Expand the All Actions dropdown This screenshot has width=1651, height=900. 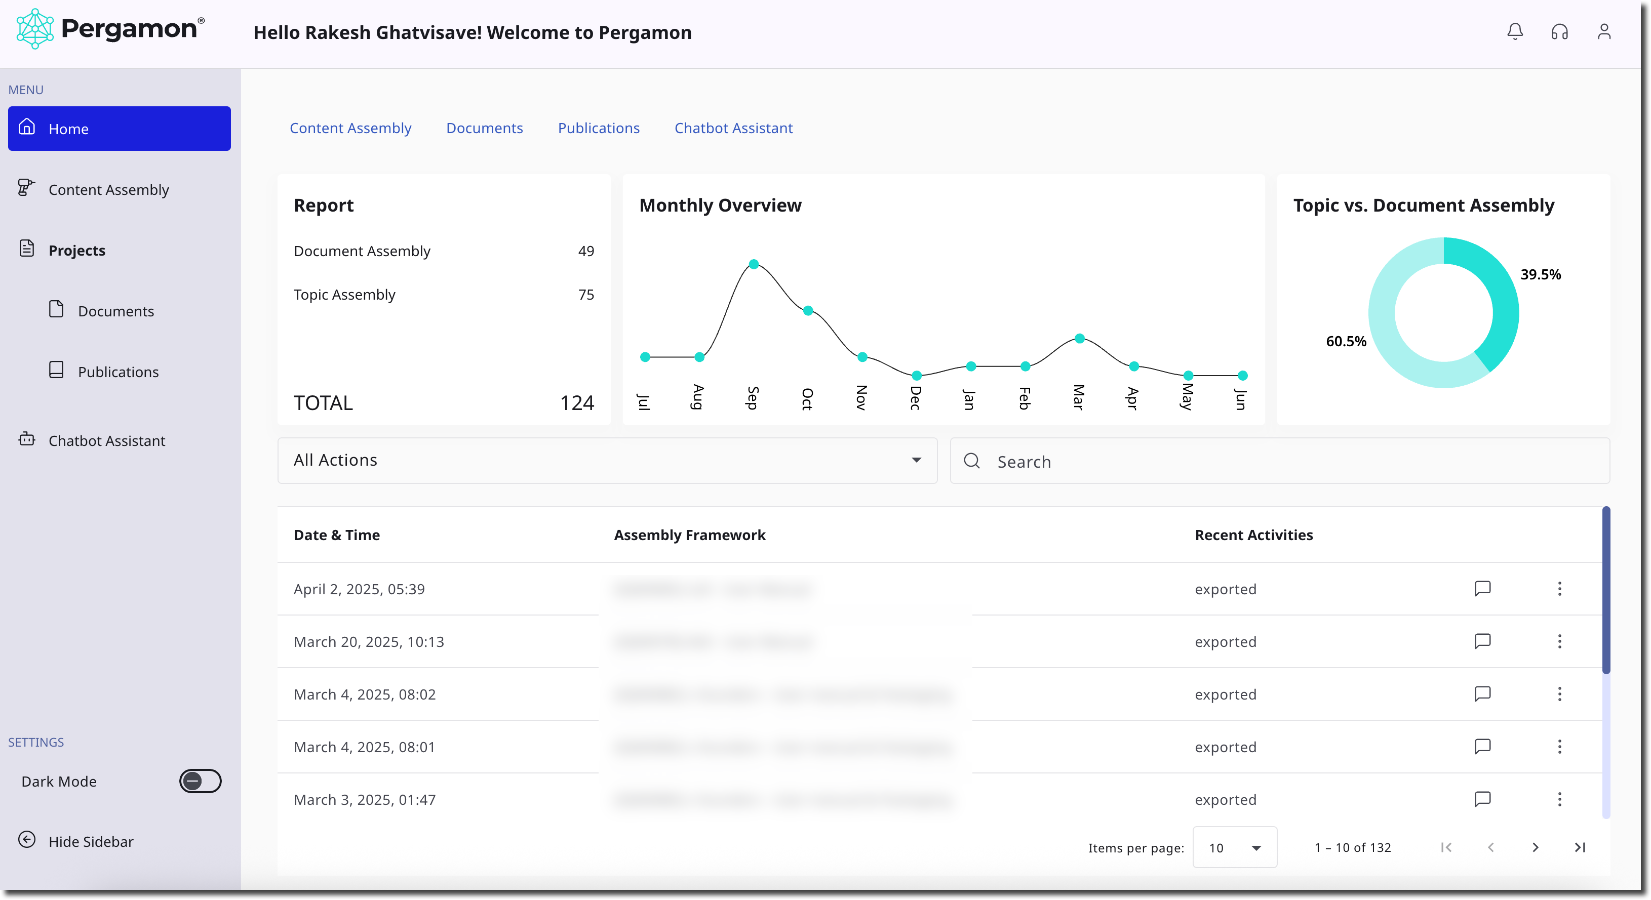pos(607,460)
